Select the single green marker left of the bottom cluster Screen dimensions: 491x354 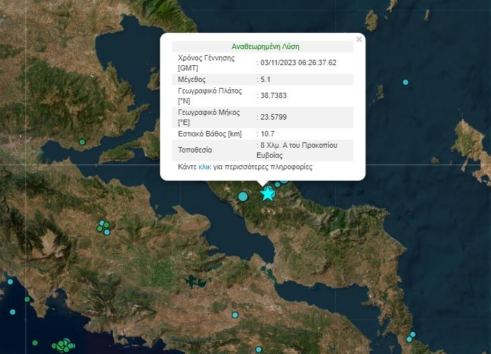tap(35, 343)
